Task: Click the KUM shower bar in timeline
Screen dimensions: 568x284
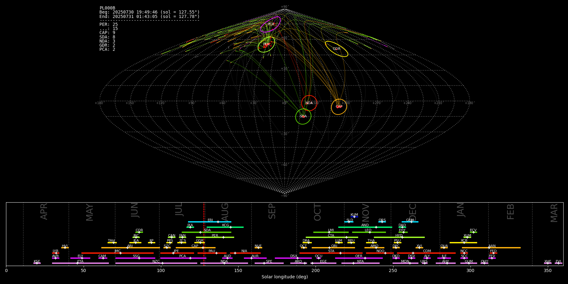Action: click(354, 217)
